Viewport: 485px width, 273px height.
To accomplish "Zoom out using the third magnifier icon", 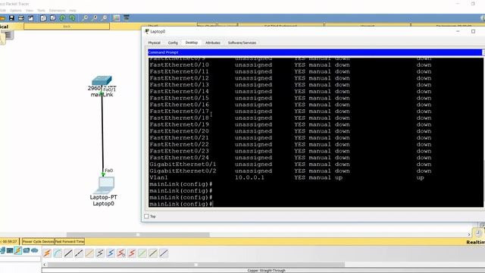I will click(x=105, y=18).
